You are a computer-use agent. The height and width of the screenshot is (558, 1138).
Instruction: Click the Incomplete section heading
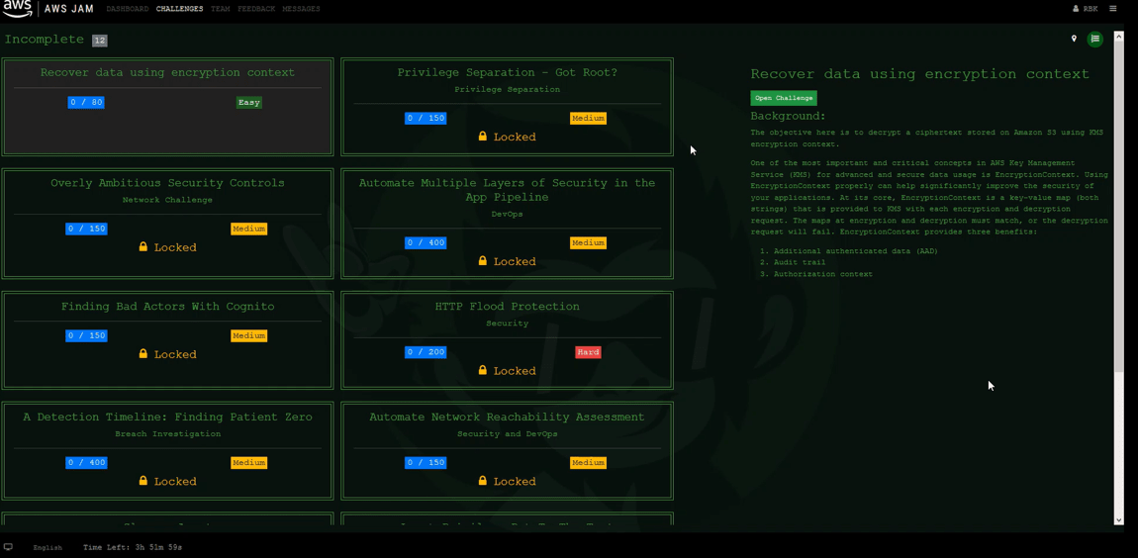[x=45, y=40]
